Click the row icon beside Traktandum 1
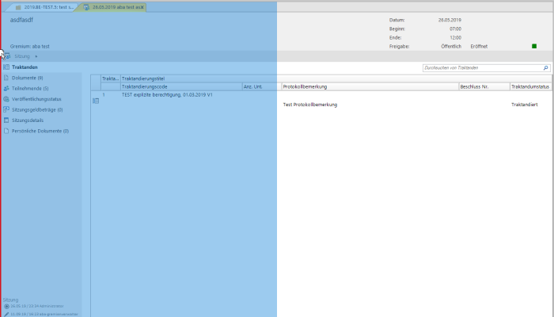 tap(96, 101)
